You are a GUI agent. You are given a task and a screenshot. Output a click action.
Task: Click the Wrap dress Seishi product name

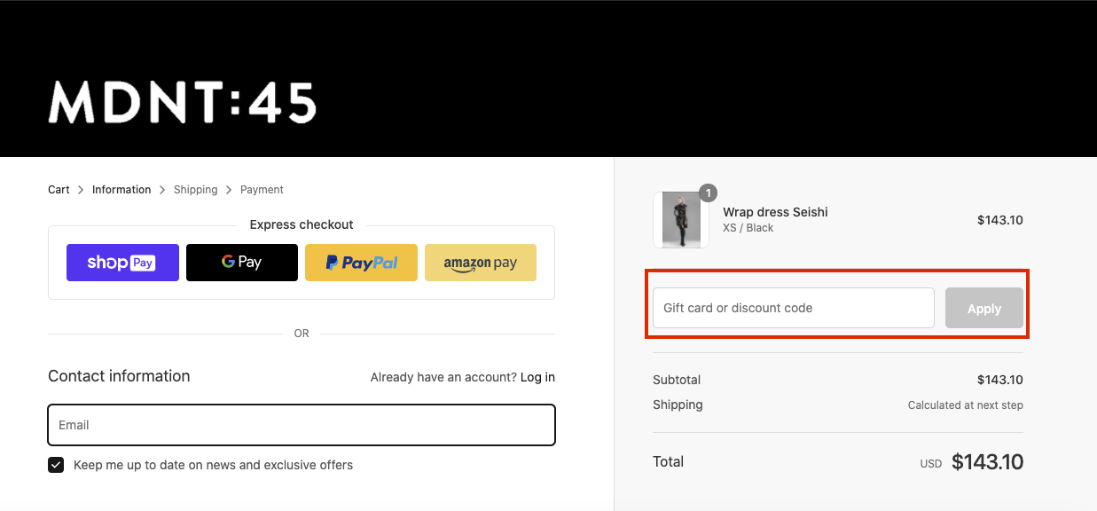[x=775, y=212]
